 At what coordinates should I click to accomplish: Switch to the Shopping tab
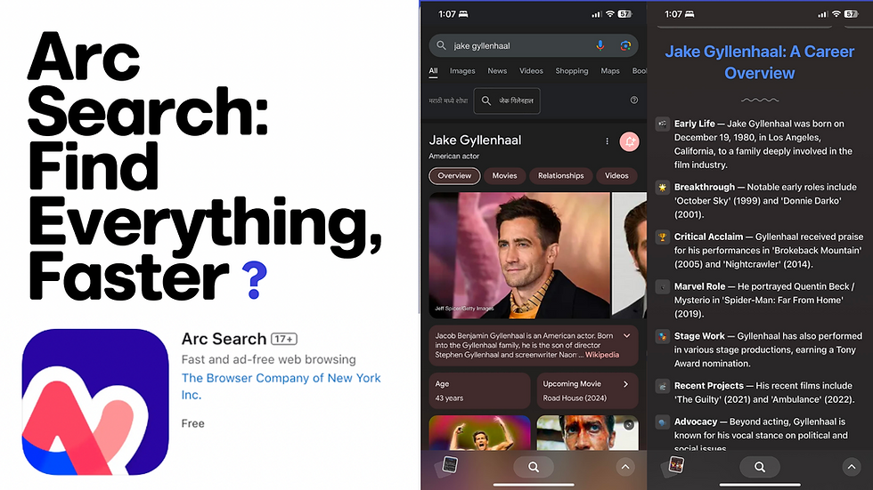coord(572,71)
